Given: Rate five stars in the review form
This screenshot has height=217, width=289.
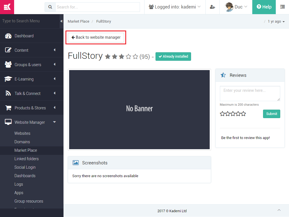Looking at the screenshot, I should click(243, 114).
